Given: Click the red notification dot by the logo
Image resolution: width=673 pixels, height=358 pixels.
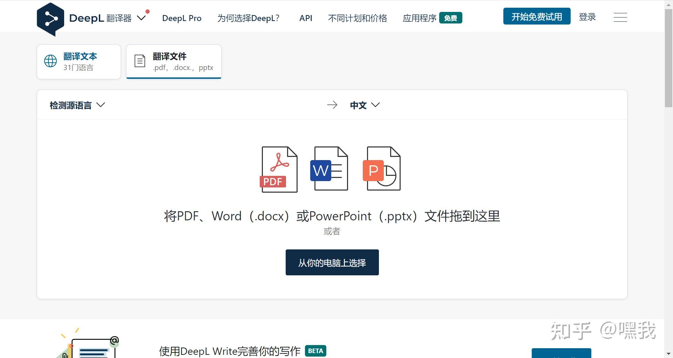Looking at the screenshot, I should [x=148, y=12].
